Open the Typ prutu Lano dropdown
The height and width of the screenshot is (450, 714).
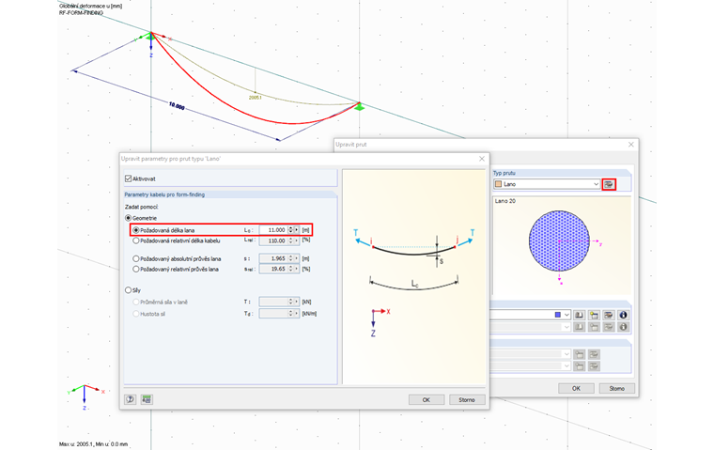(x=547, y=184)
